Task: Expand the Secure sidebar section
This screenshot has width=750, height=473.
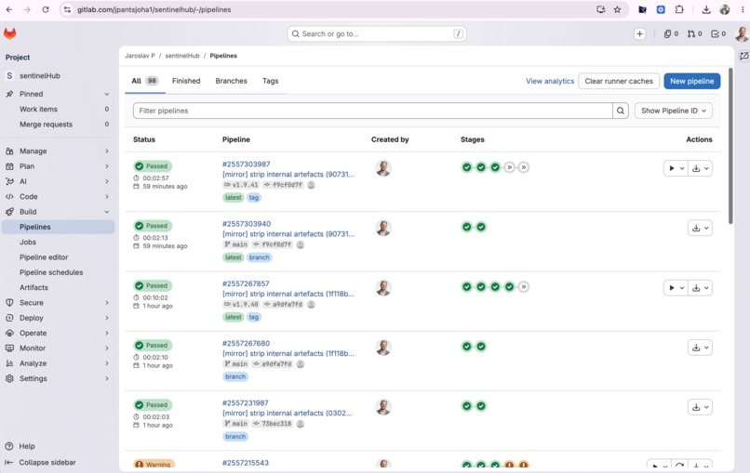Action: tap(58, 302)
